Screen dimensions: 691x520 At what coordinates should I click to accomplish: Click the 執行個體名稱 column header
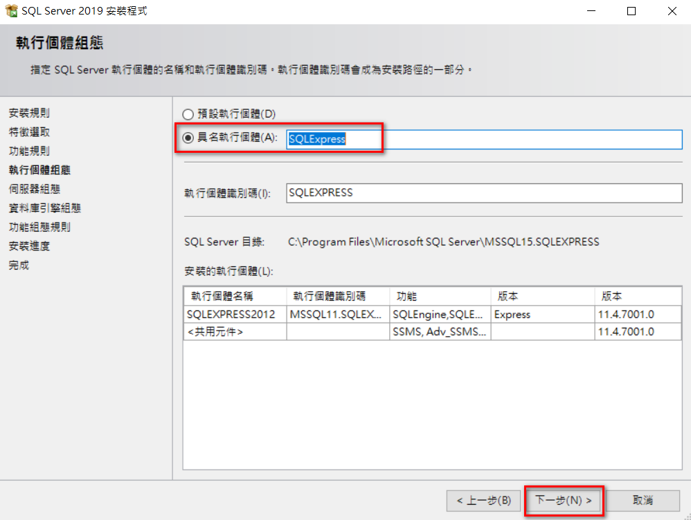coord(235,297)
